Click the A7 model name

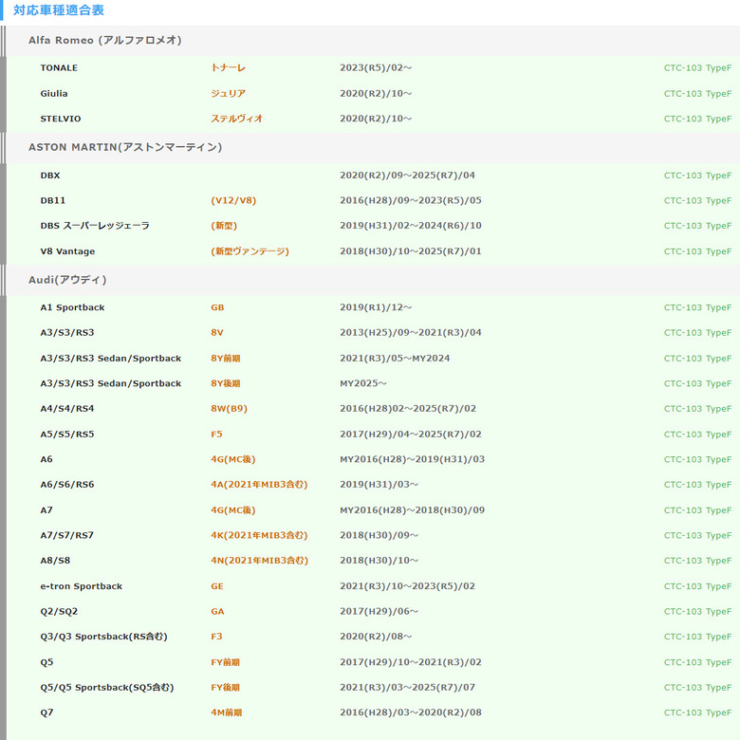pyautogui.click(x=46, y=510)
